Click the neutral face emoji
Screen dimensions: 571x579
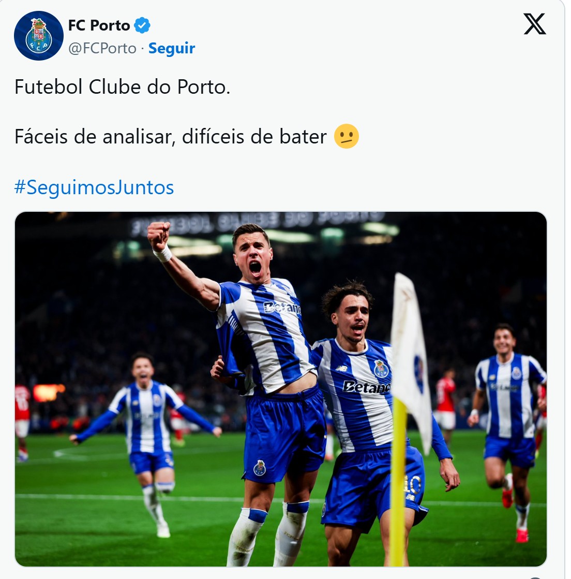(x=346, y=137)
